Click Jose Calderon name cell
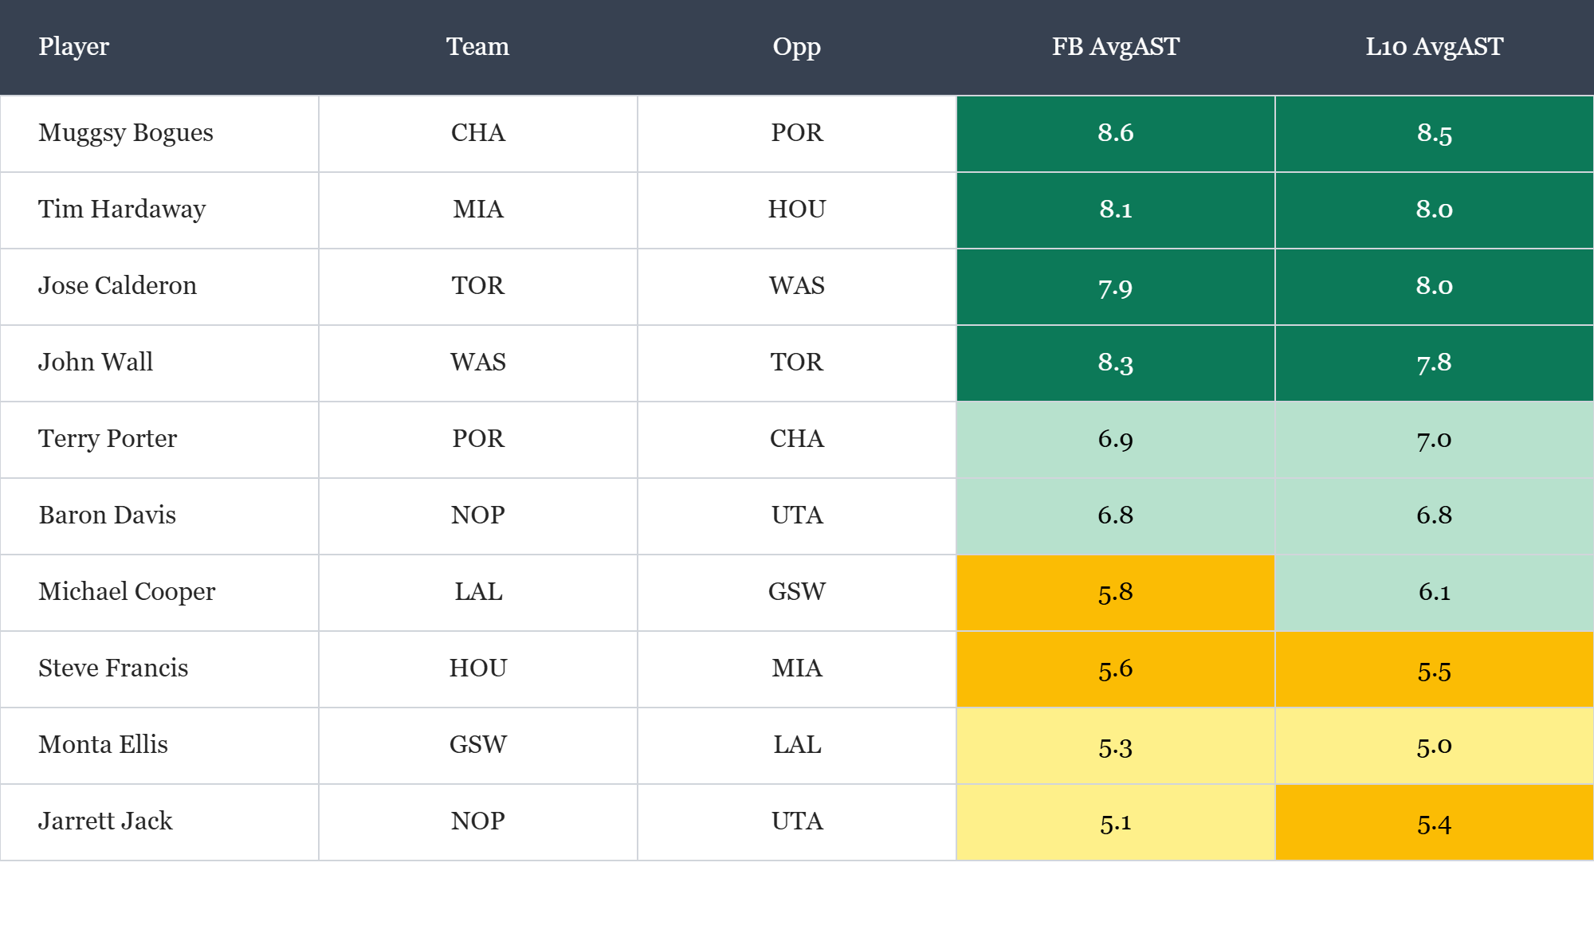This screenshot has height=937, width=1594. point(117,286)
